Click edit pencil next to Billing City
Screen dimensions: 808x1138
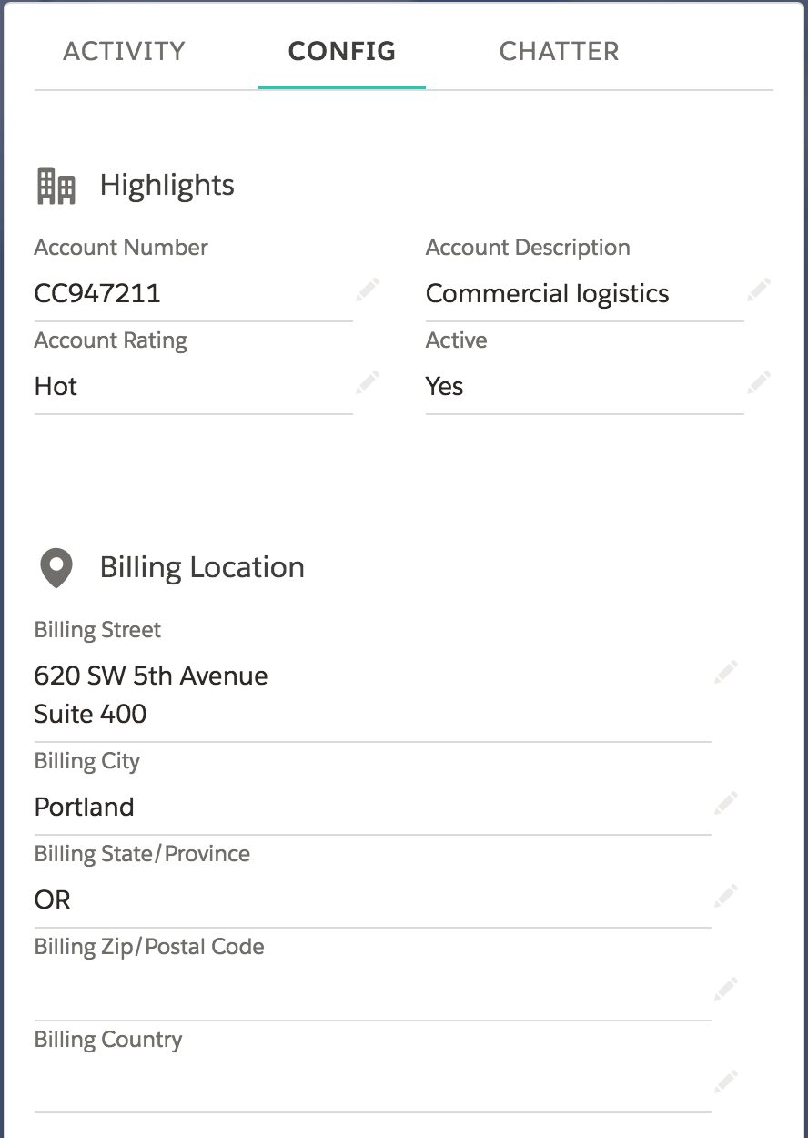[x=725, y=803]
